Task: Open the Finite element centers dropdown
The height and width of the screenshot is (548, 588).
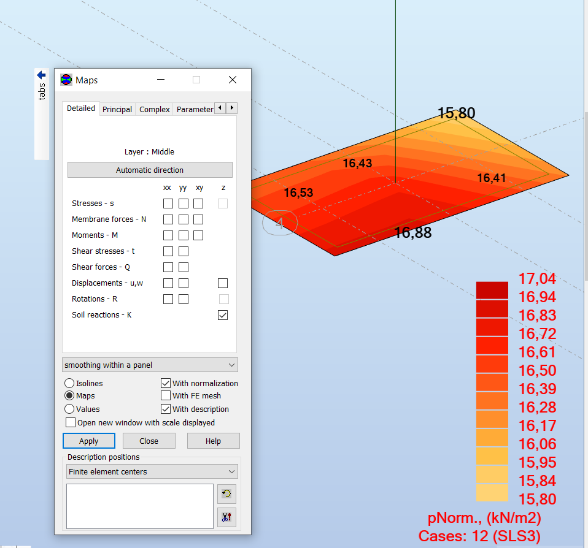Action: click(232, 471)
